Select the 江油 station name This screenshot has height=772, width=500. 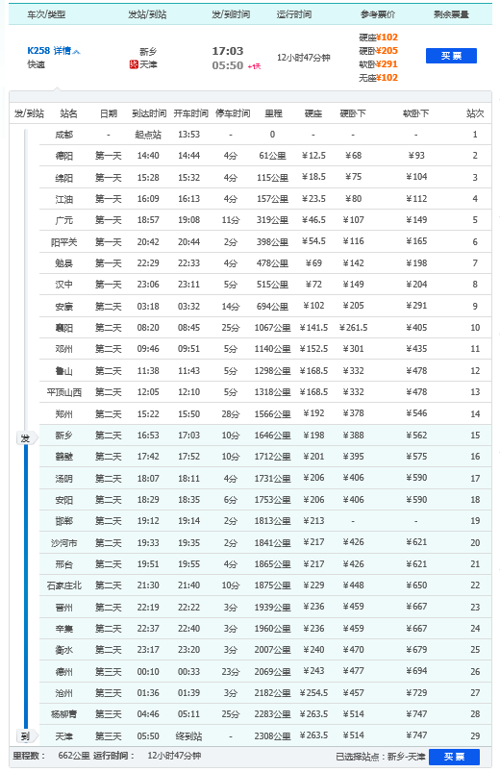tap(64, 199)
